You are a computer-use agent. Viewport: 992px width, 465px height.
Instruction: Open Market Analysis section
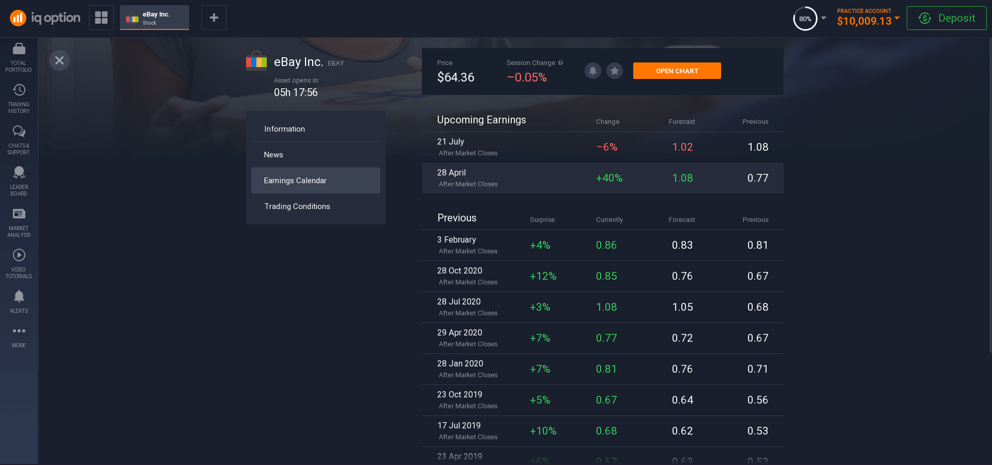[19, 222]
